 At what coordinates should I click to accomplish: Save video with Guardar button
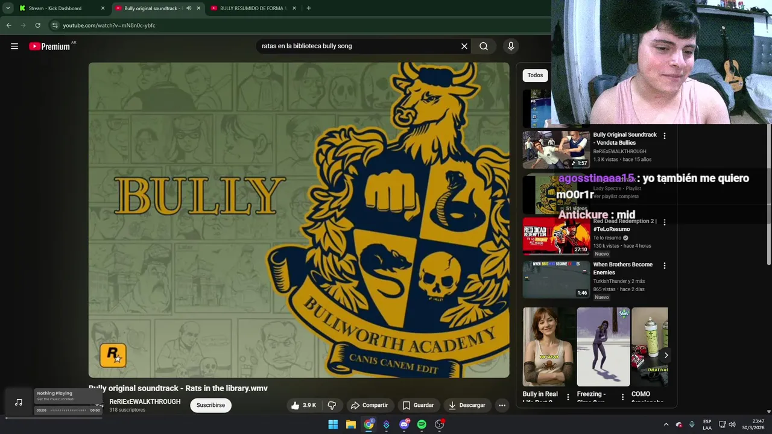(417, 405)
